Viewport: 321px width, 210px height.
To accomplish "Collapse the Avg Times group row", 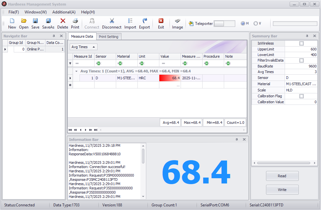I will pyautogui.click(x=76, y=71).
